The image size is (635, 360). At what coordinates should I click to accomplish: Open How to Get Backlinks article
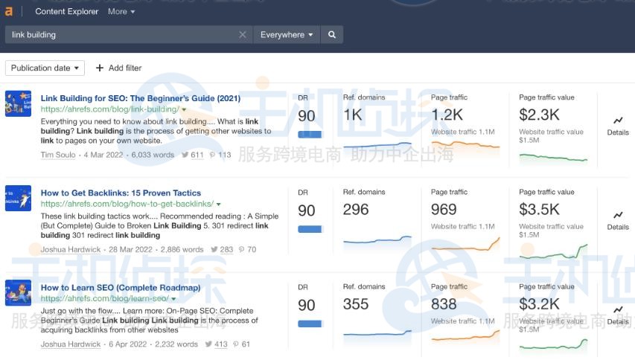tap(121, 193)
